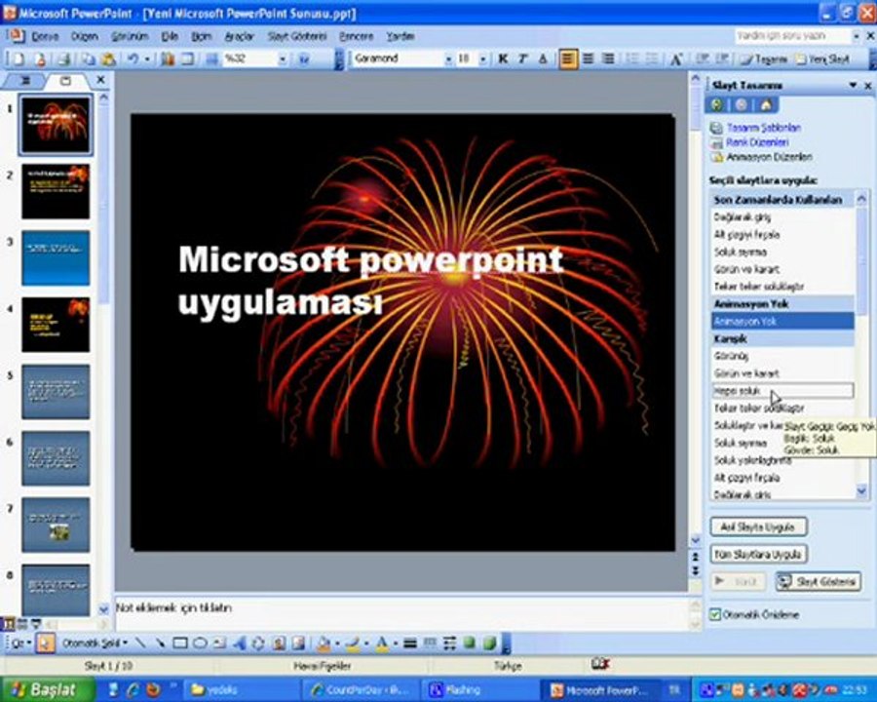Click the Bold K button
Viewport: 877px width, 702px height.
point(503,58)
